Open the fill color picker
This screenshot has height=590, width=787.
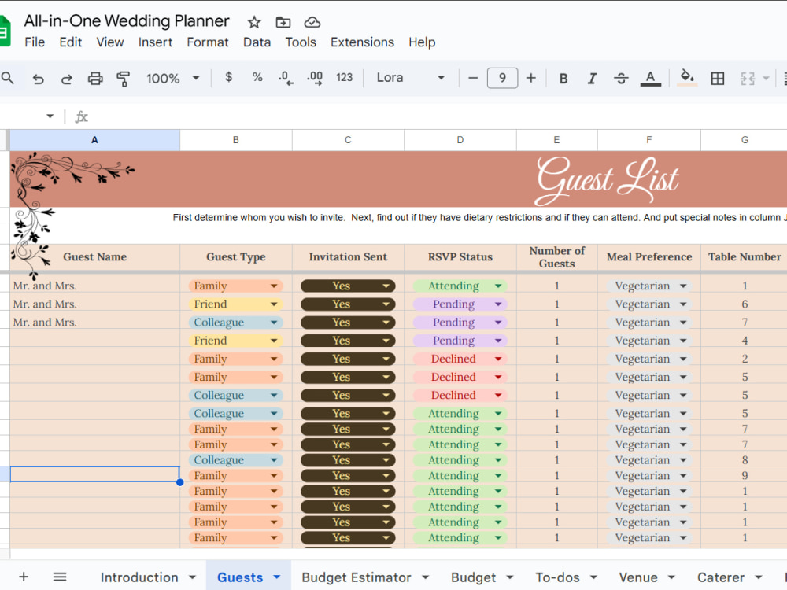click(687, 78)
